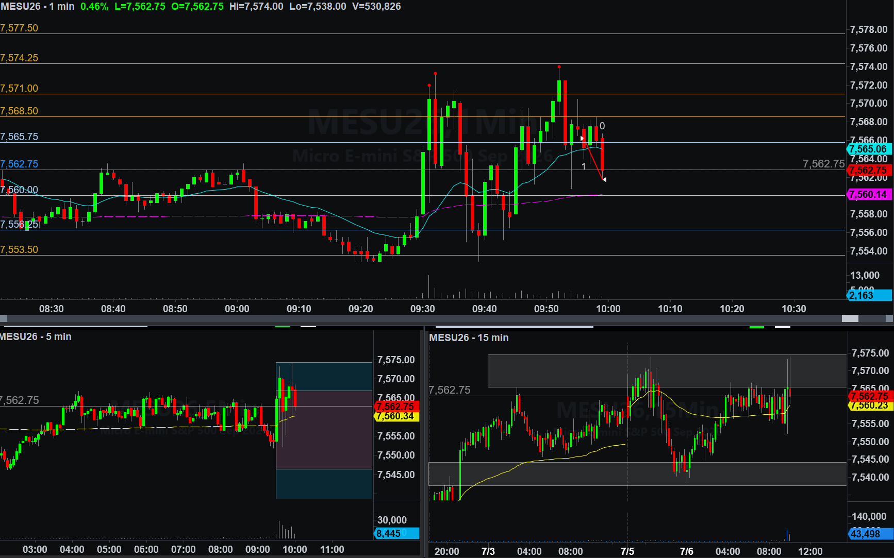
Task: Click the 12:00 time label on 15 min chart
Action: (x=810, y=552)
